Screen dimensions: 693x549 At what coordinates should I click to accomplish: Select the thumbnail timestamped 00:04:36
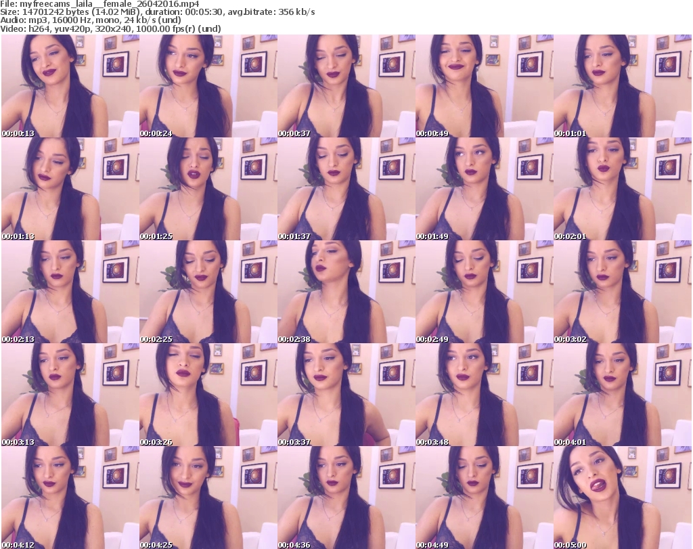click(x=346, y=498)
